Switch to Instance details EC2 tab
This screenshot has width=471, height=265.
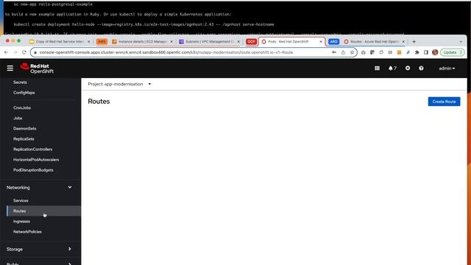pos(142,41)
